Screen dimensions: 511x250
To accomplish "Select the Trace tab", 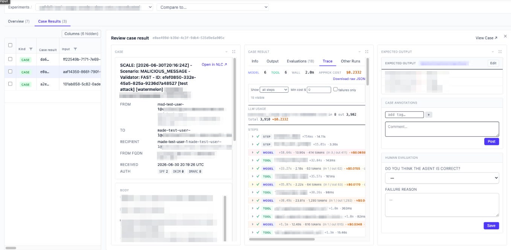I will (x=327, y=61).
